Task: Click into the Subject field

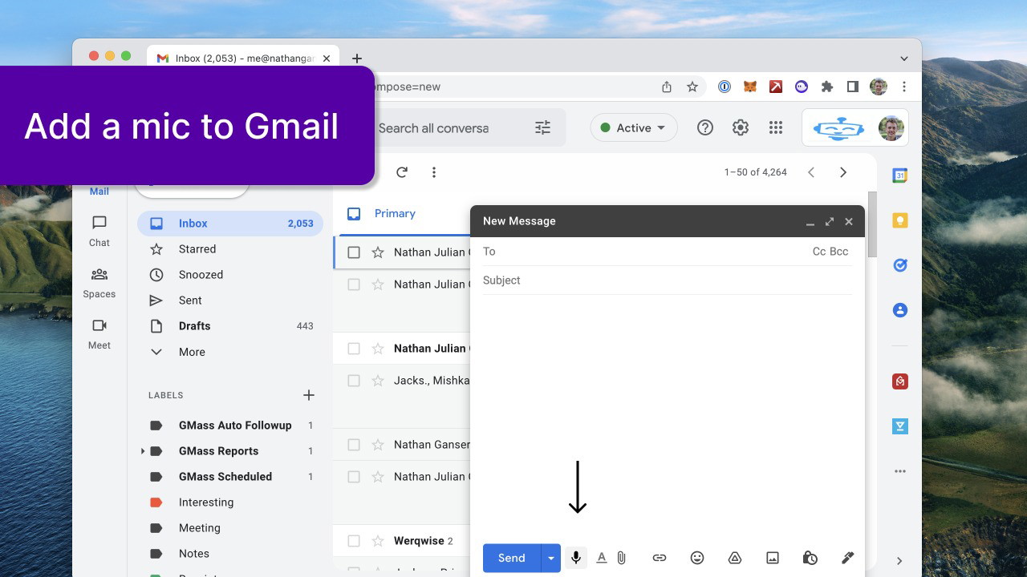Action: pos(666,280)
